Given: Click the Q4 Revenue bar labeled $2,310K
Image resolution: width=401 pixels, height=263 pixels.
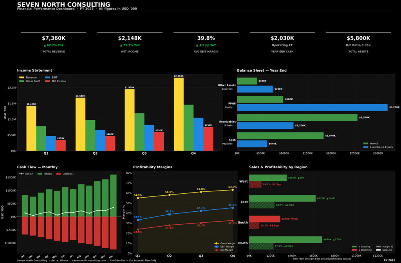Looking at the screenshot, I should [179, 114].
